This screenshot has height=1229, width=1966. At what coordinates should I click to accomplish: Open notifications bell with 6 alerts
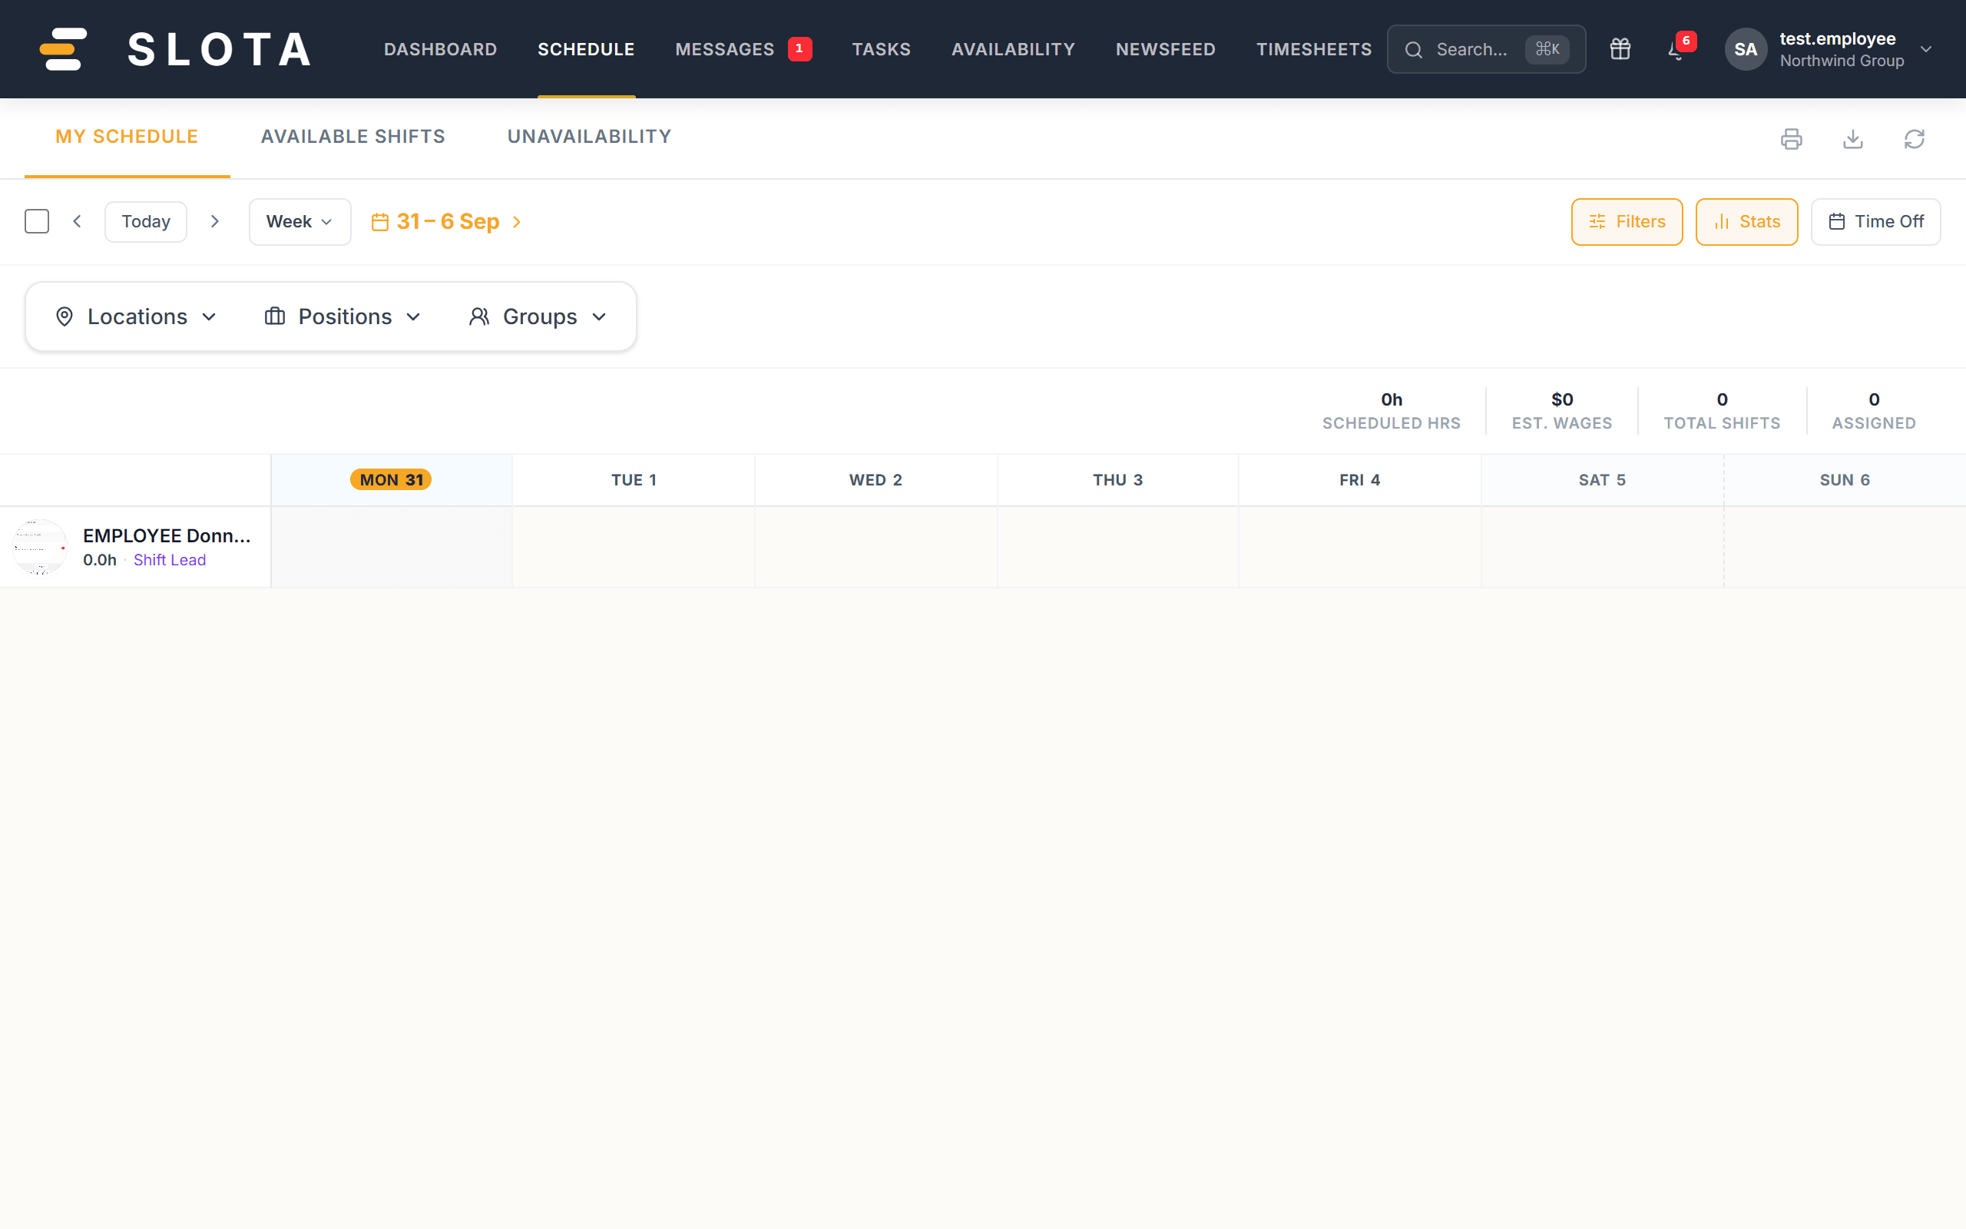coord(1676,50)
